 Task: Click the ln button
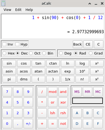(68, 64)
